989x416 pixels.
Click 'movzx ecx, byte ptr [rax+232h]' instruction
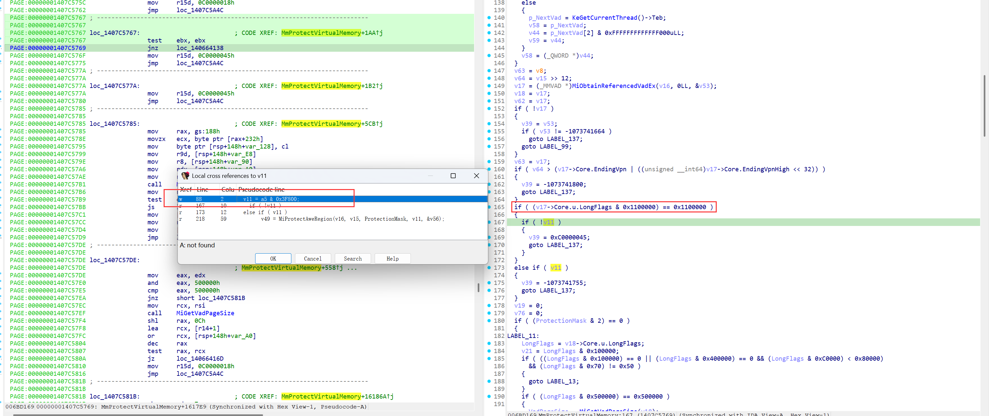click(x=205, y=139)
